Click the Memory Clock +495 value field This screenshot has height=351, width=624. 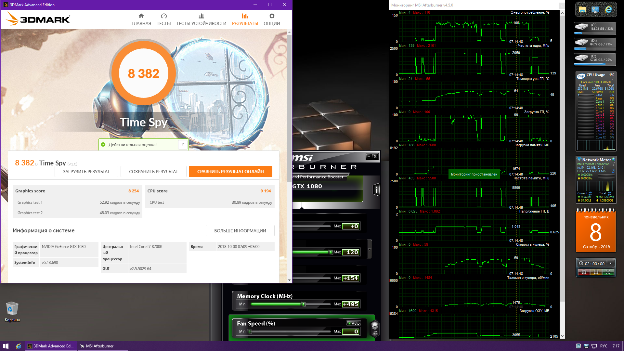(351, 304)
